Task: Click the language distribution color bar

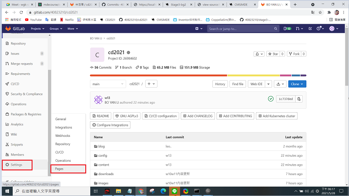Action: [198, 75]
